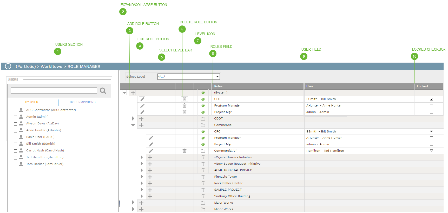Collapse the Commercial folder row
The image size is (448, 213).
point(133,125)
